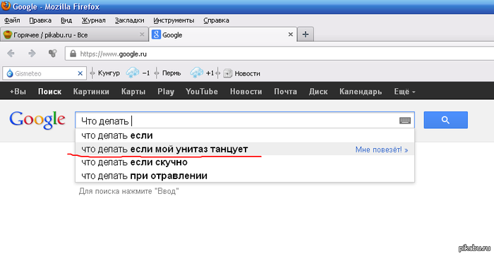Viewport: 494px width, 256px height.
Task: Click the Новости newspaper icon
Action: (x=227, y=73)
